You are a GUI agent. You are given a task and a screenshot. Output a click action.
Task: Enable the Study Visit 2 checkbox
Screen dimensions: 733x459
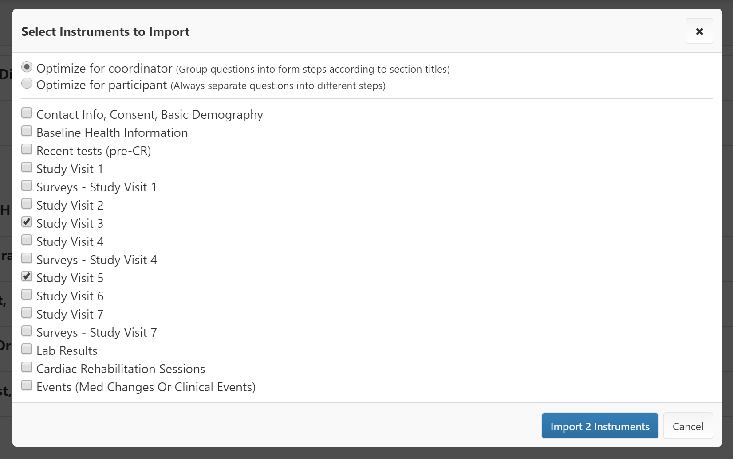pos(27,204)
